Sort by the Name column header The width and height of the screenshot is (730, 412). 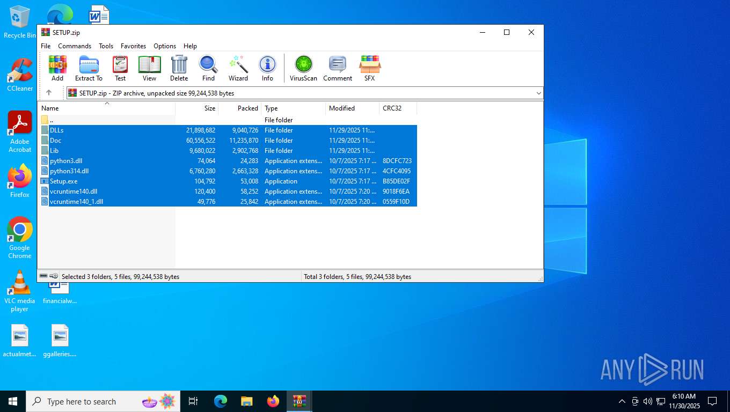tap(107, 108)
